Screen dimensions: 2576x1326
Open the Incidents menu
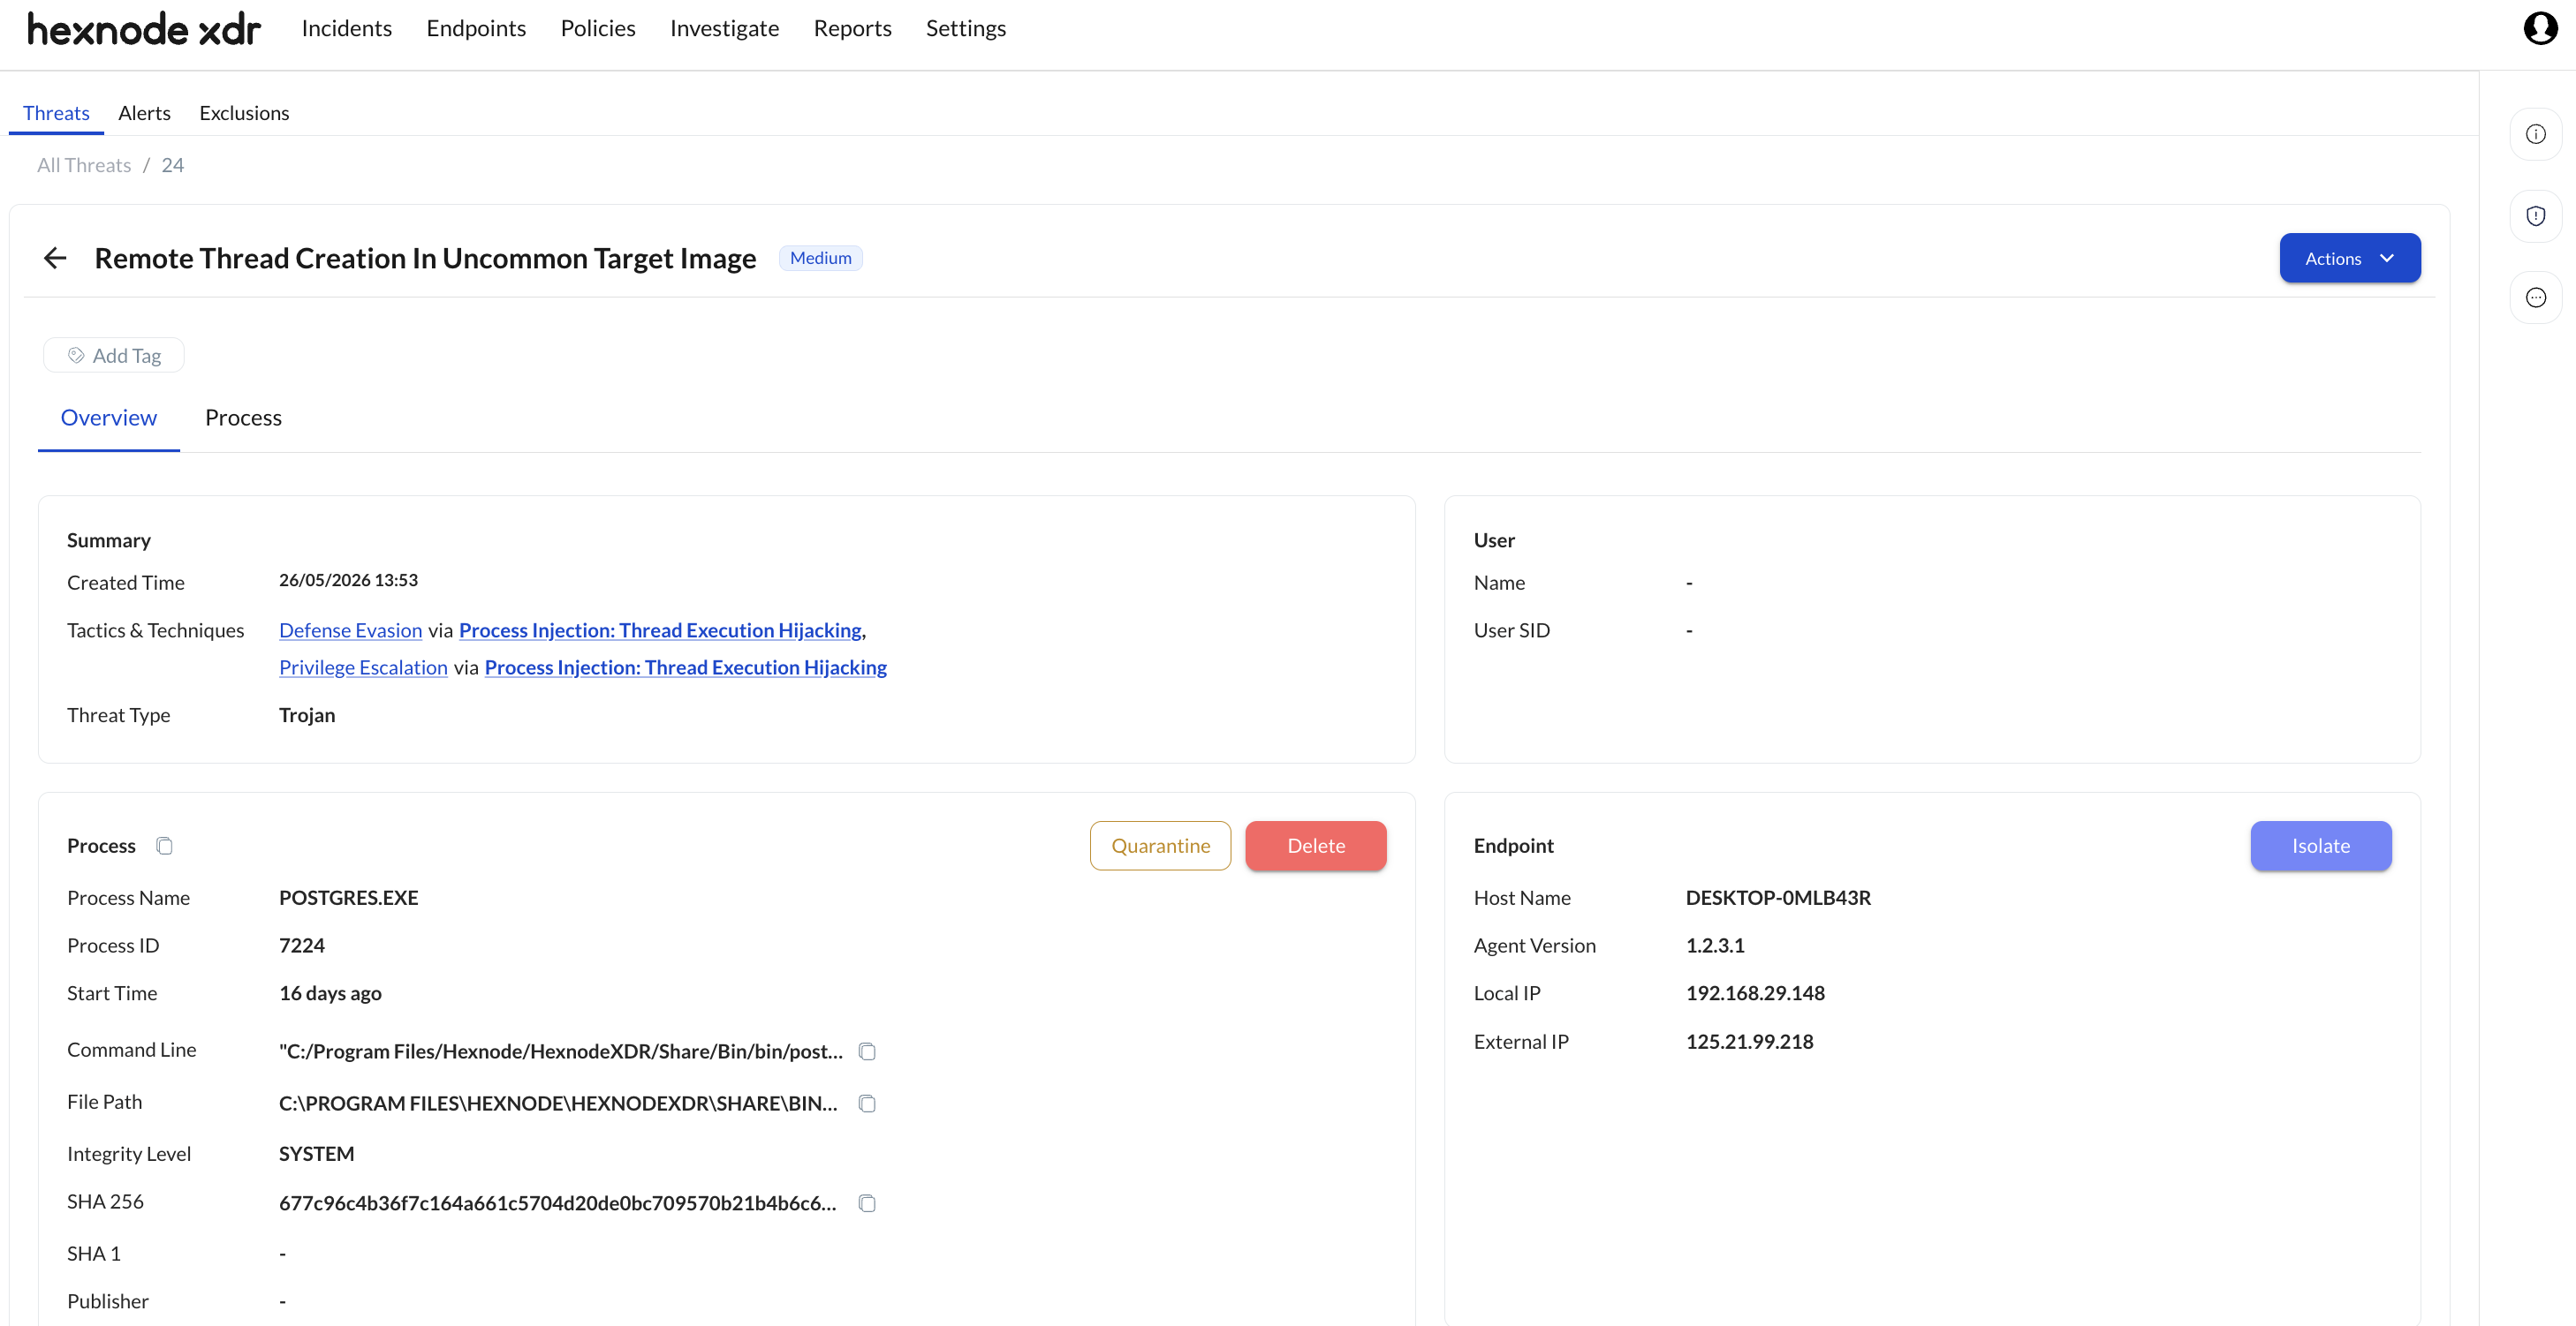(x=346, y=28)
